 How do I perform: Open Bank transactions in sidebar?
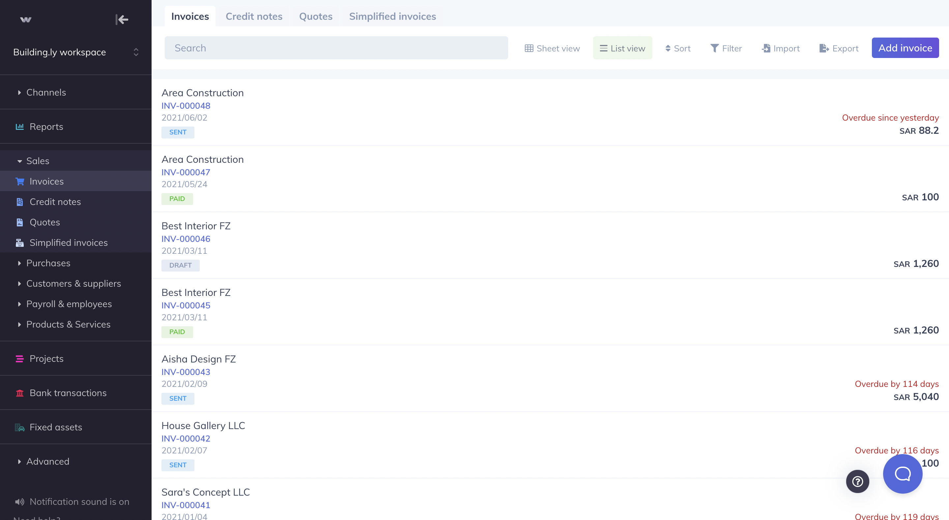(68, 393)
